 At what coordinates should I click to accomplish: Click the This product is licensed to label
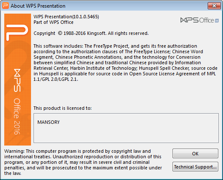62,108
